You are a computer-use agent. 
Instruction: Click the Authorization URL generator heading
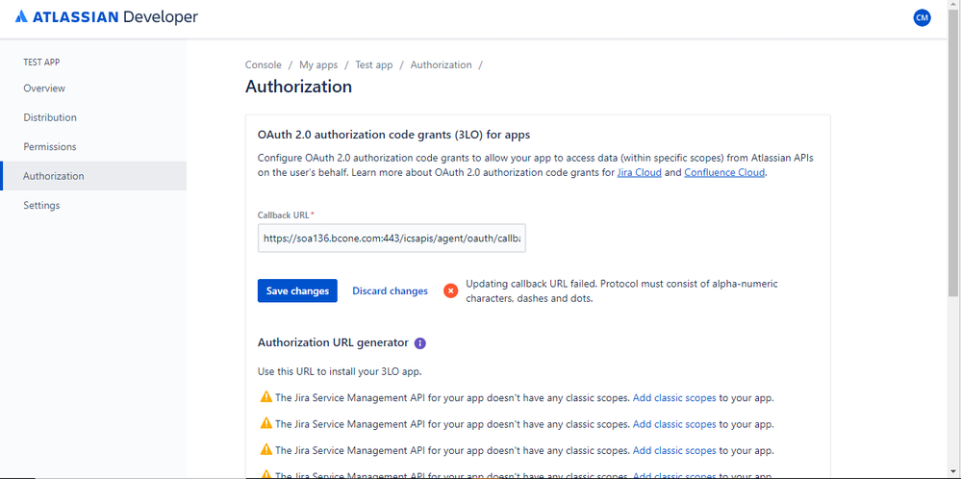tap(333, 343)
